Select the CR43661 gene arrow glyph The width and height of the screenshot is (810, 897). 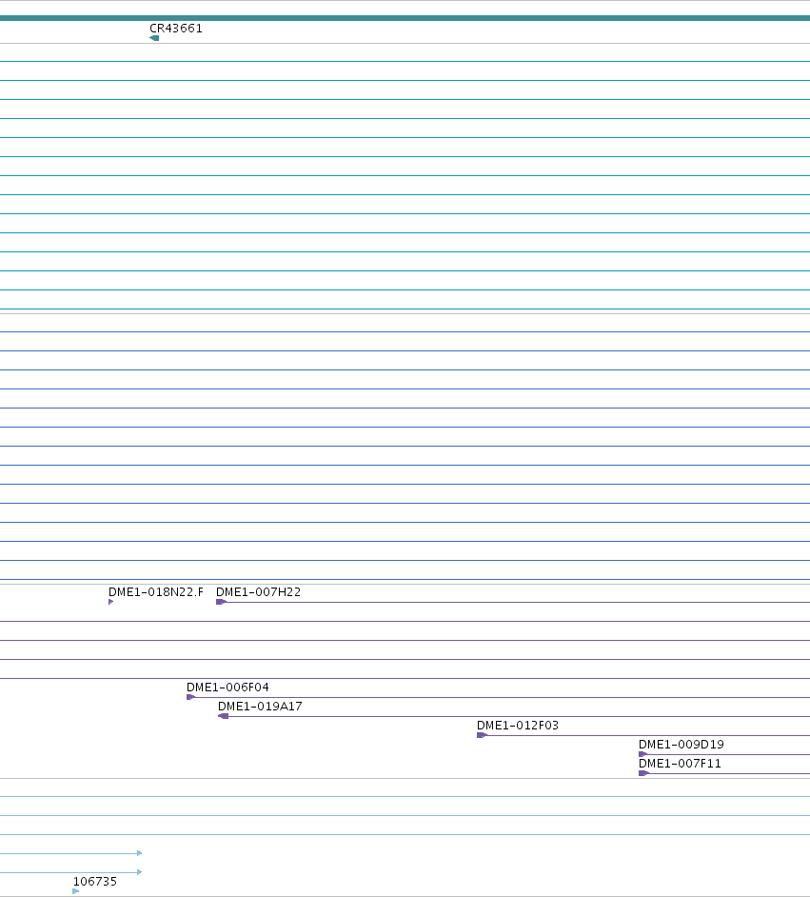tap(154, 38)
